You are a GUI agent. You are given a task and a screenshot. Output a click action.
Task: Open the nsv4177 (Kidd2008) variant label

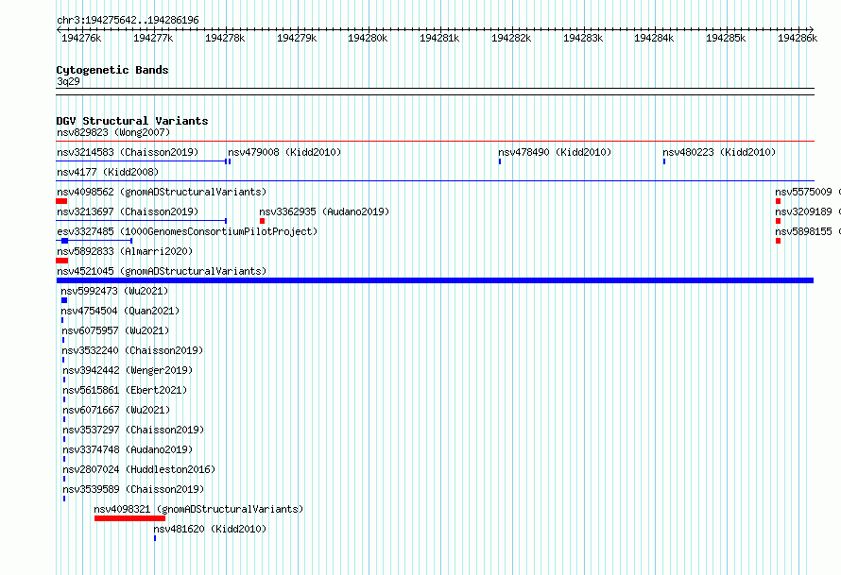point(108,172)
